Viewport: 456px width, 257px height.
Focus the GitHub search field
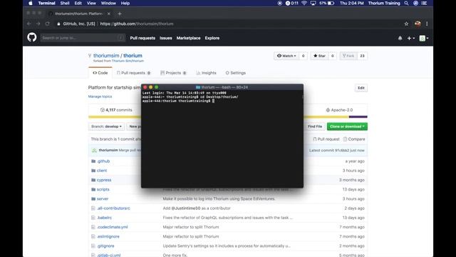point(83,38)
